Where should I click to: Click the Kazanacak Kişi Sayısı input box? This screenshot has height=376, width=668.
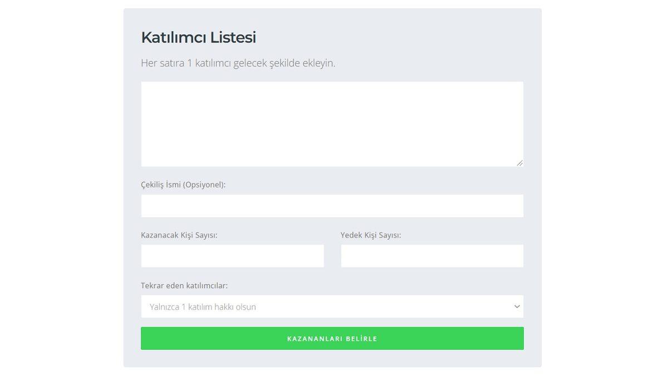232,255
